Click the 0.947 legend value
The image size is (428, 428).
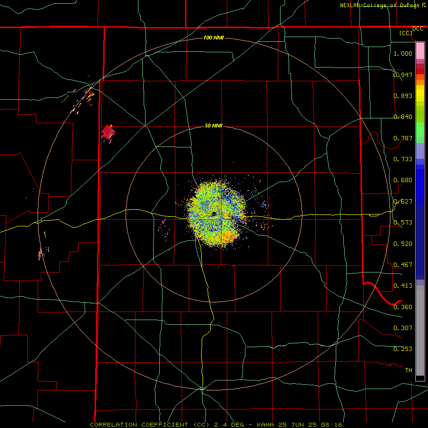coord(403,75)
